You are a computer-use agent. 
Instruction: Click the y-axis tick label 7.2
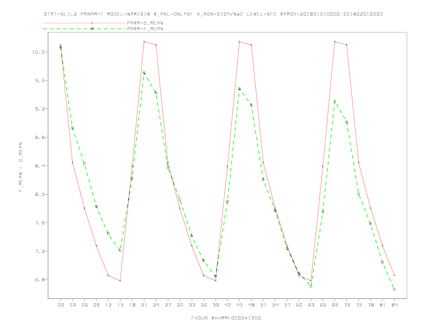(40, 252)
